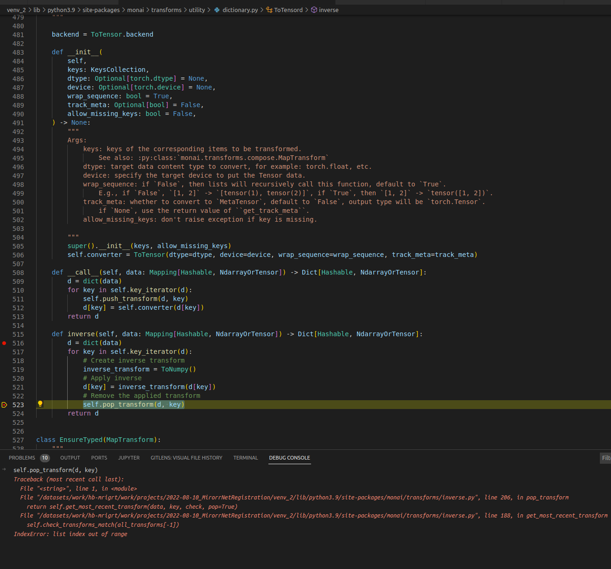Image resolution: width=611 pixels, height=569 pixels.
Task: Open the OUTPUT panel tab
Action: [x=70, y=458]
